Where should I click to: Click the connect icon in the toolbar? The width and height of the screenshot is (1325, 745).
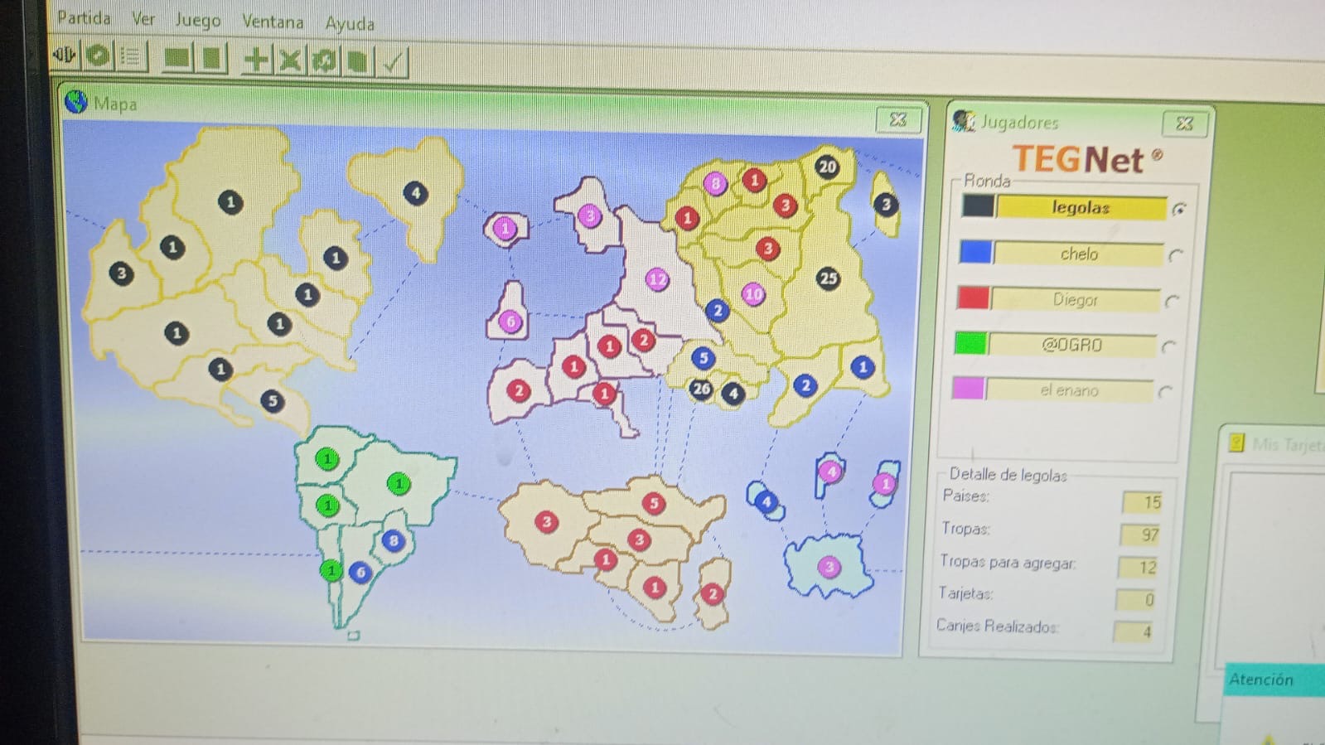pos(65,56)
